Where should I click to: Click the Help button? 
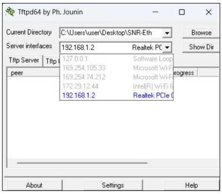pos(191,185)
